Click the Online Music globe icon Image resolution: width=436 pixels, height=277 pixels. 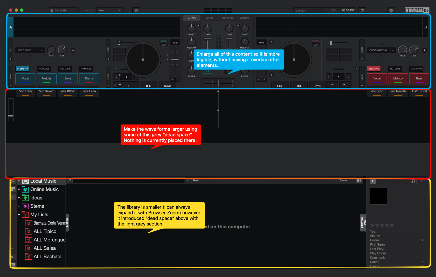pos(25,190)
